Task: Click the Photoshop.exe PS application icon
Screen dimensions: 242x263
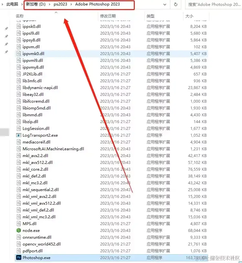Action: [19, 257]
